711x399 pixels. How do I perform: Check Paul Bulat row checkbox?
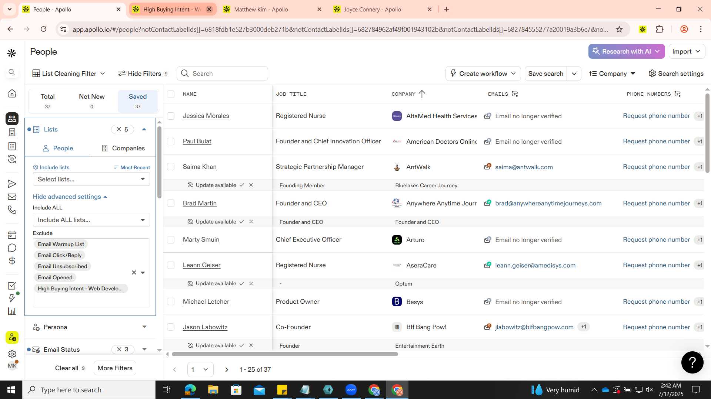tap(171, 141)
